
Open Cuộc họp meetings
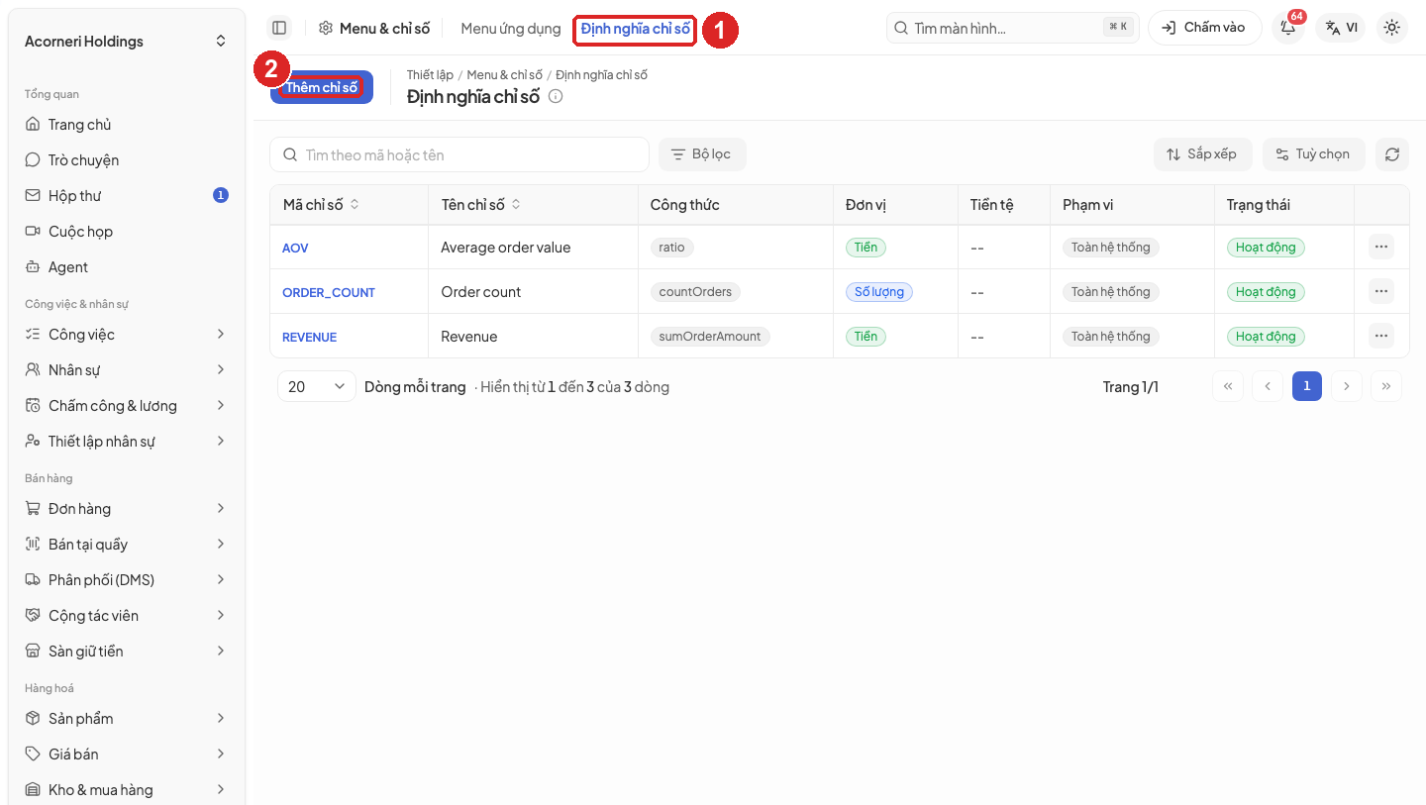coord(126,232)
